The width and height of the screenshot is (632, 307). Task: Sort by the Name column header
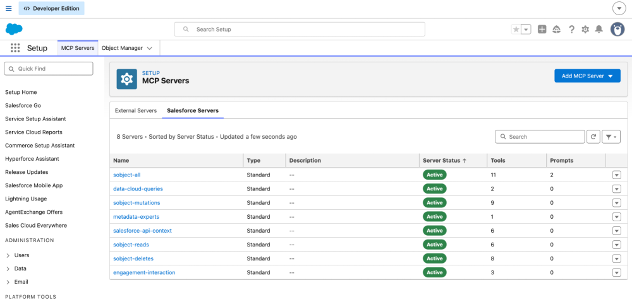(176, 160)
